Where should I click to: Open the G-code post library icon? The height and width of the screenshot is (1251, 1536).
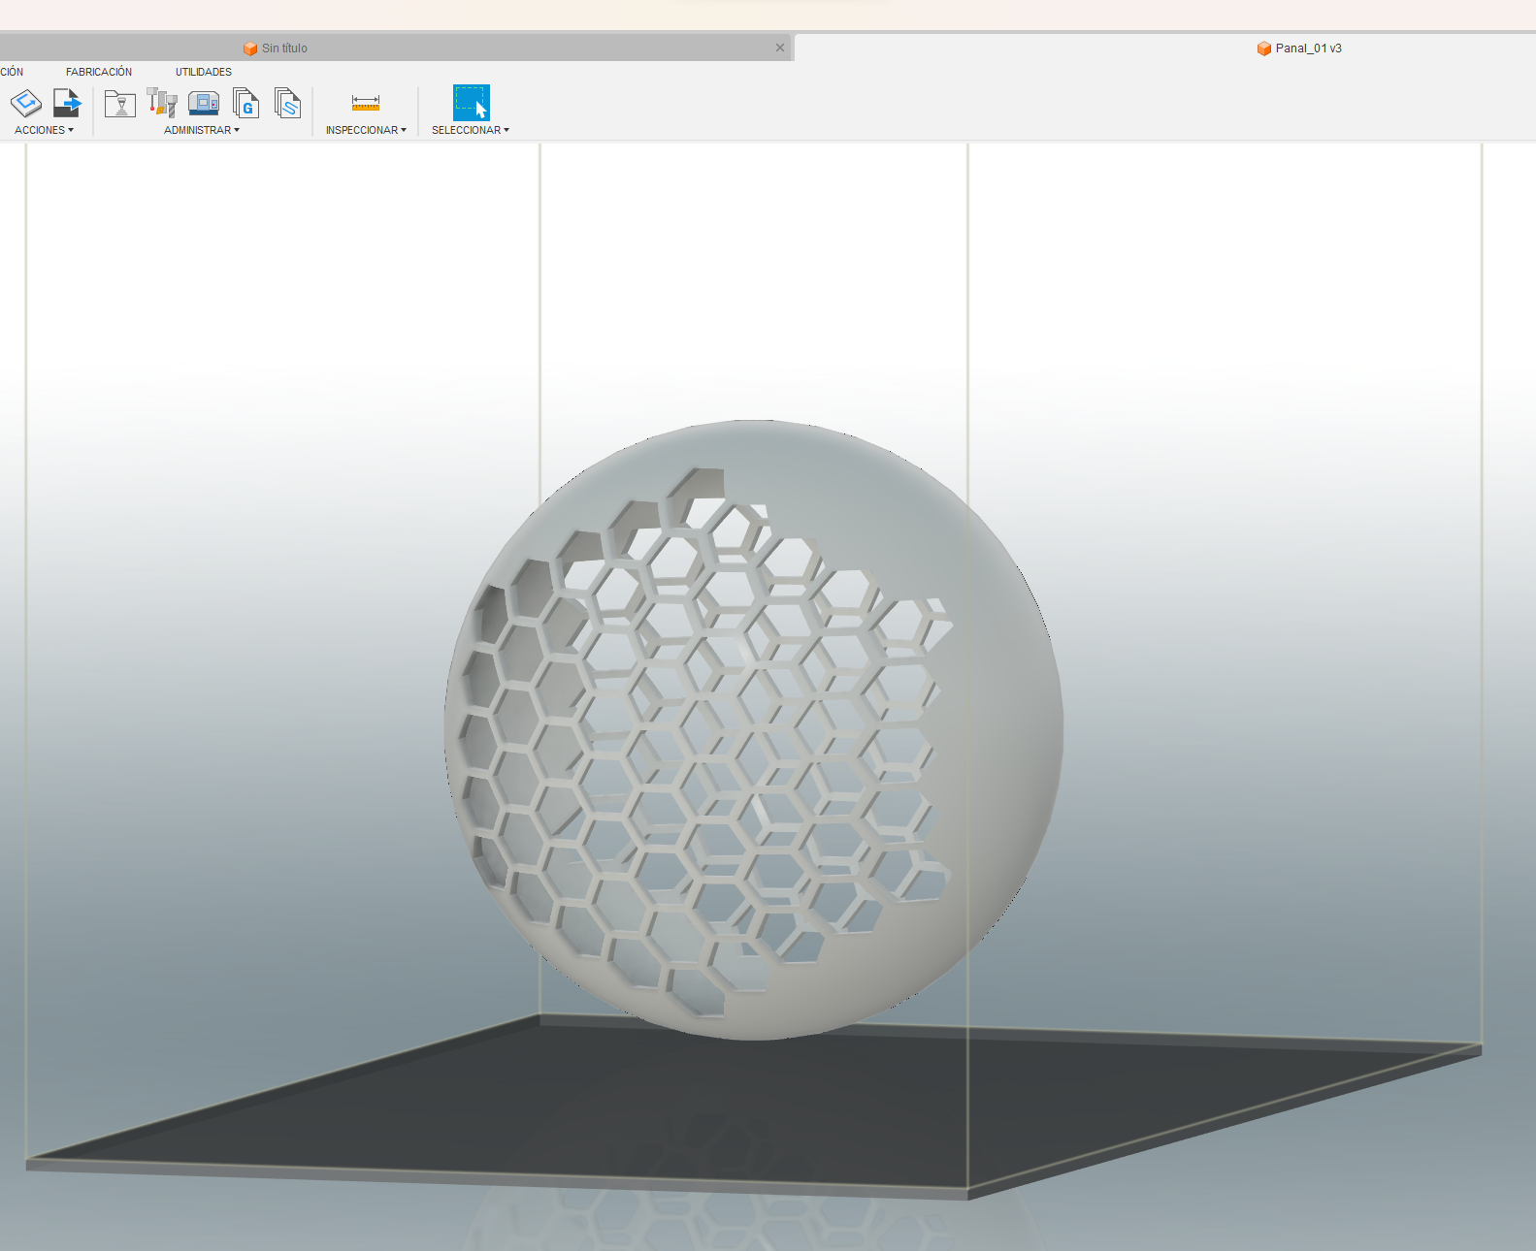pyautogui.click(x=246, y=103)
